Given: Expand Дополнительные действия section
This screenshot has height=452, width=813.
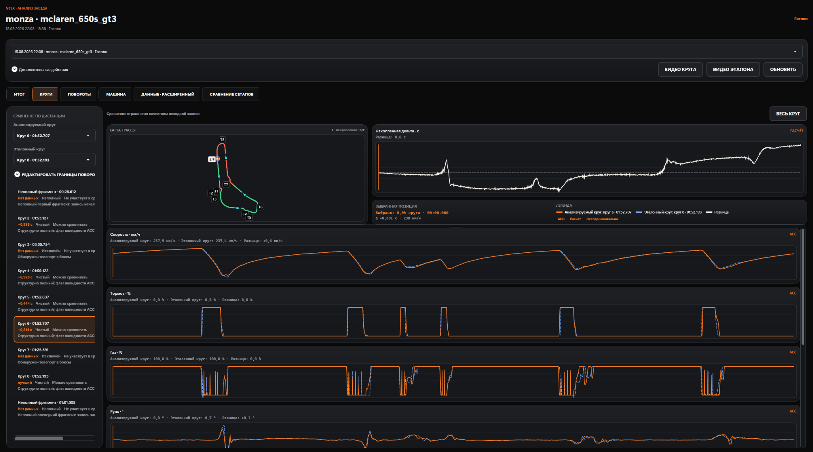Looking at the screenshot, I should 40,69.
